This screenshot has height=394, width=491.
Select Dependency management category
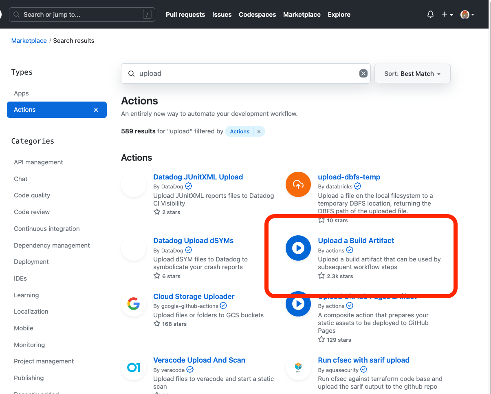pyautogui.click(x=52, y=246)
